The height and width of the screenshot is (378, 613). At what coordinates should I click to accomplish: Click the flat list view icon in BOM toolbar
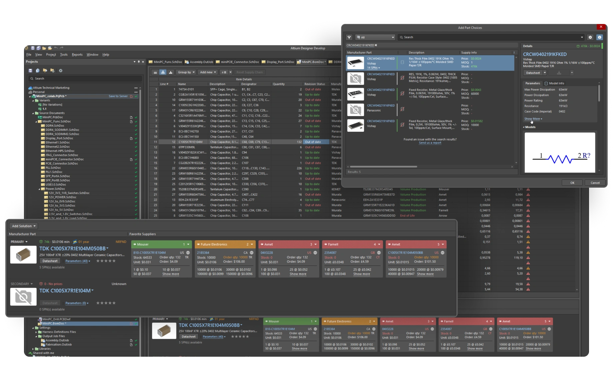click(x=155, y=72)
